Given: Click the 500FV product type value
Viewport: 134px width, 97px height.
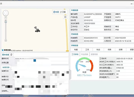Looking at the screenshot, I should tap(118, 17).
